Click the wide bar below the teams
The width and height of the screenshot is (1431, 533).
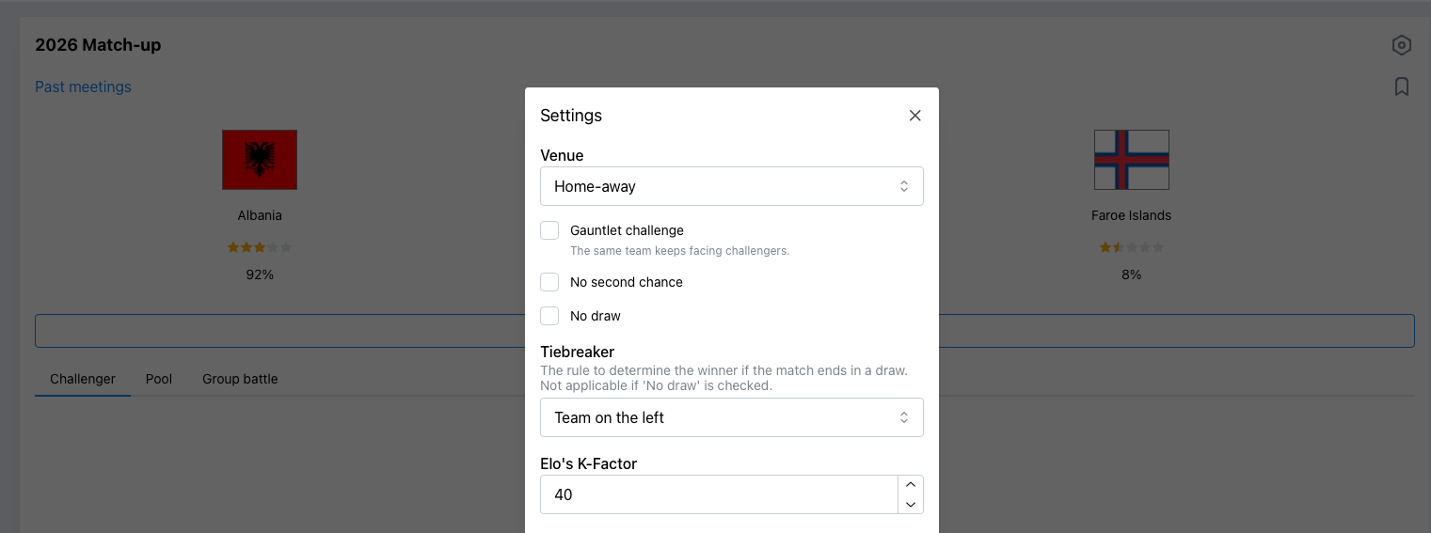[724, 331]
